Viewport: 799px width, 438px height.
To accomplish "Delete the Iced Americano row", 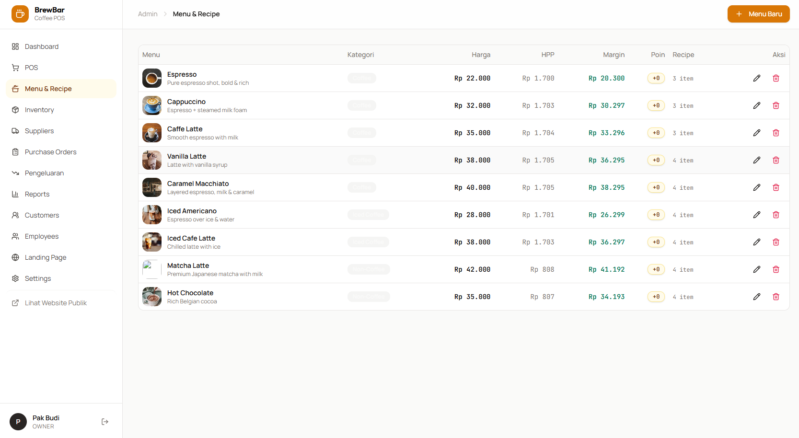I will 776,215.
